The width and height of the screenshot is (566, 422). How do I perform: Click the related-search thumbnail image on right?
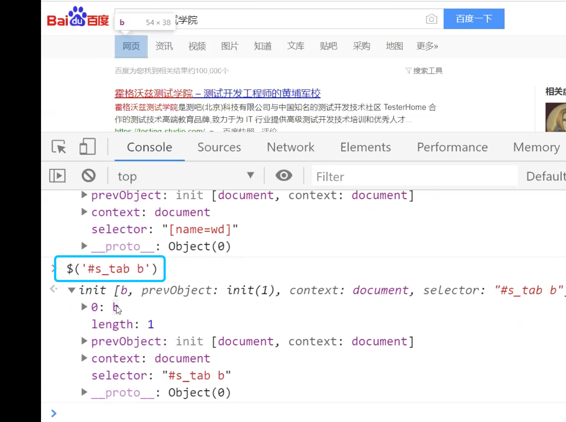[556, 117]
